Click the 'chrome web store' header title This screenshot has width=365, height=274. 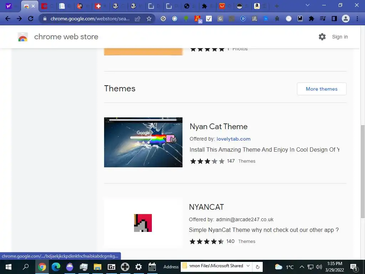66,37
